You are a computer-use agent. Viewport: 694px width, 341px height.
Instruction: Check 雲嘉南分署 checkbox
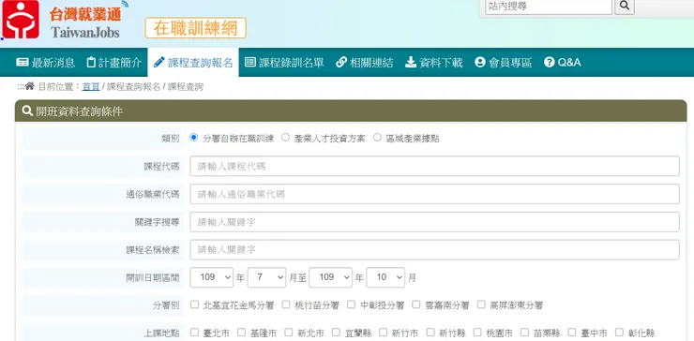416,304
